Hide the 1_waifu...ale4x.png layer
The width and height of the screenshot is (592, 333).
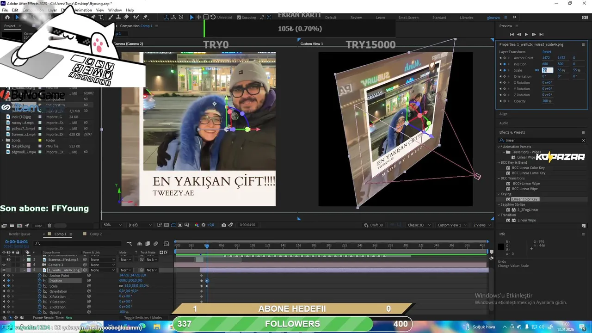[4, 270]
